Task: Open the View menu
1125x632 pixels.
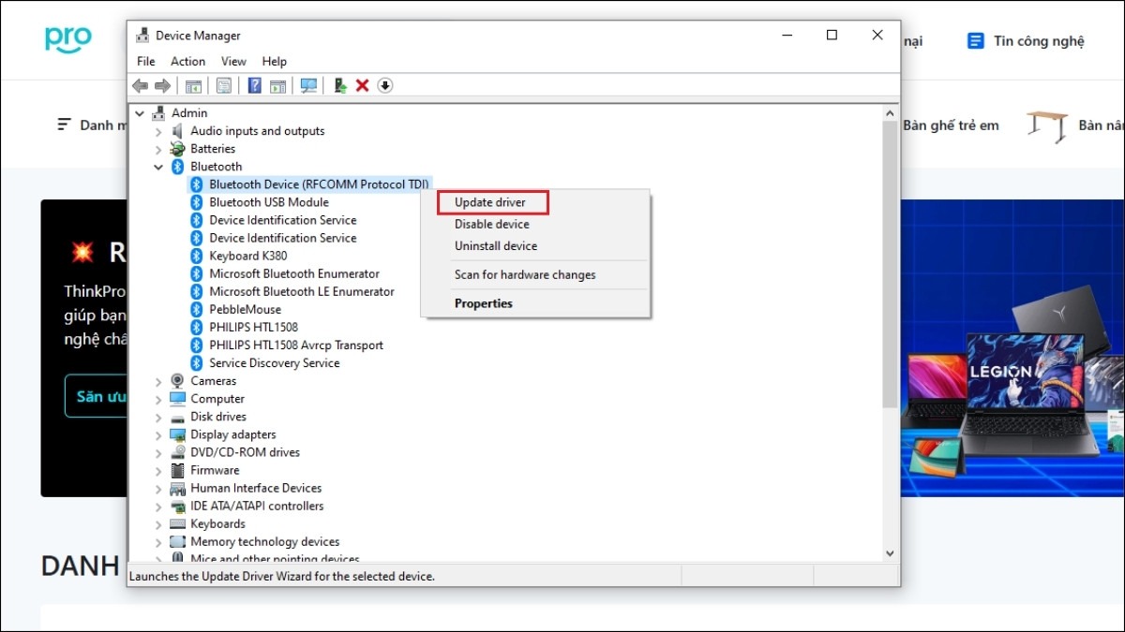Action: pyautogui.click(x=233, y=62)
